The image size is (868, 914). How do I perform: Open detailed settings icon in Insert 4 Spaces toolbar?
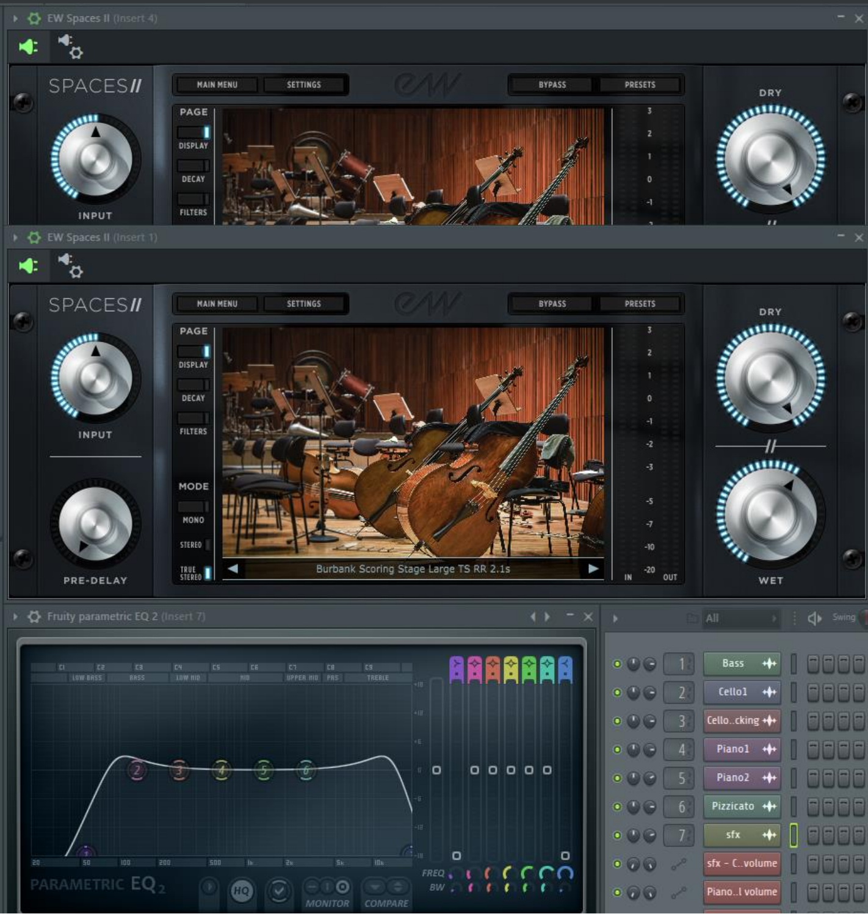click(x=71, y=46)
